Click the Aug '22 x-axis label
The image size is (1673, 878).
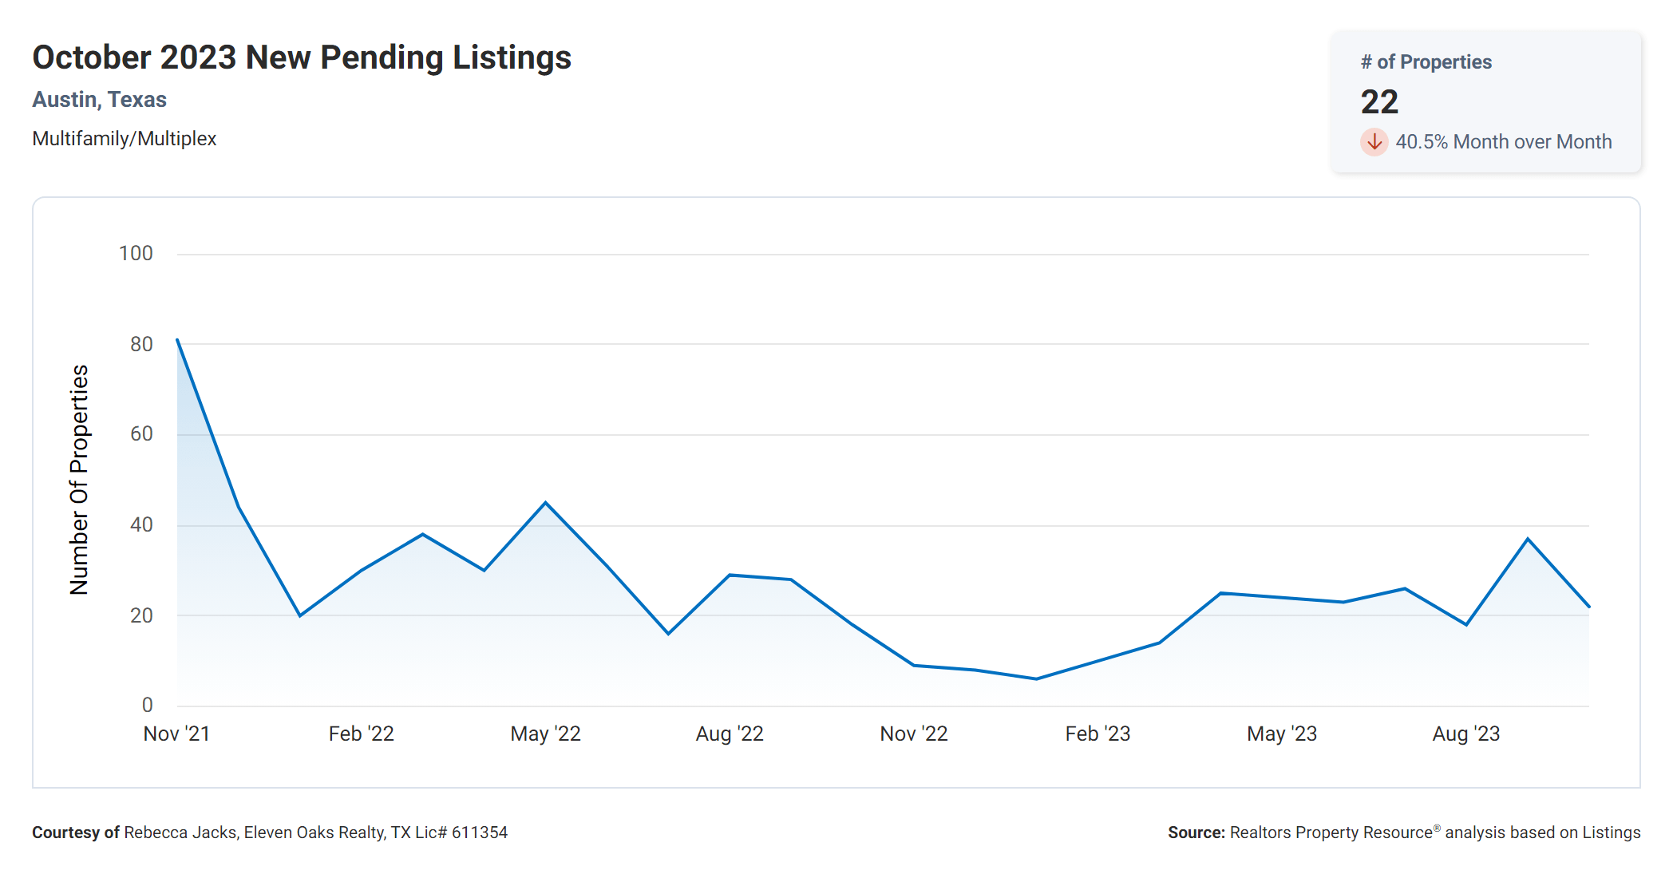pos(730,734)
